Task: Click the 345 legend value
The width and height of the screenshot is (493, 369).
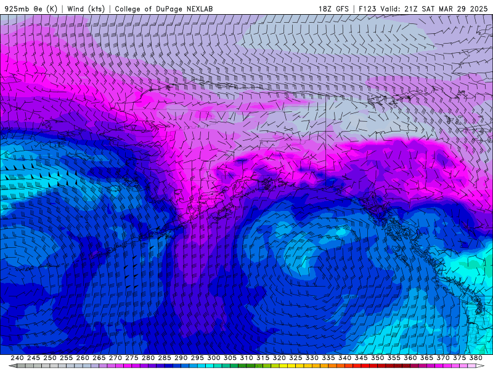Action: coord(361,358)
